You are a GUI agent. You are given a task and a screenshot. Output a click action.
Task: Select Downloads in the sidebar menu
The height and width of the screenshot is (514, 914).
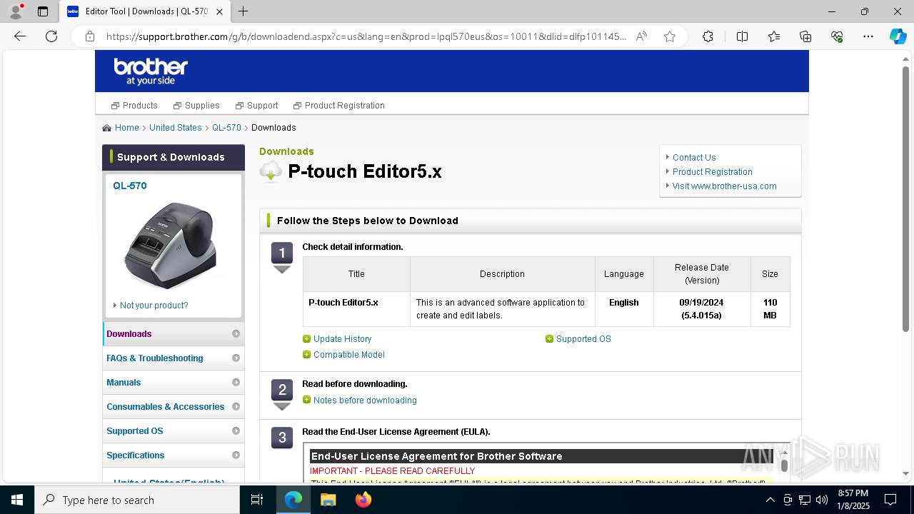click(174, 334)
